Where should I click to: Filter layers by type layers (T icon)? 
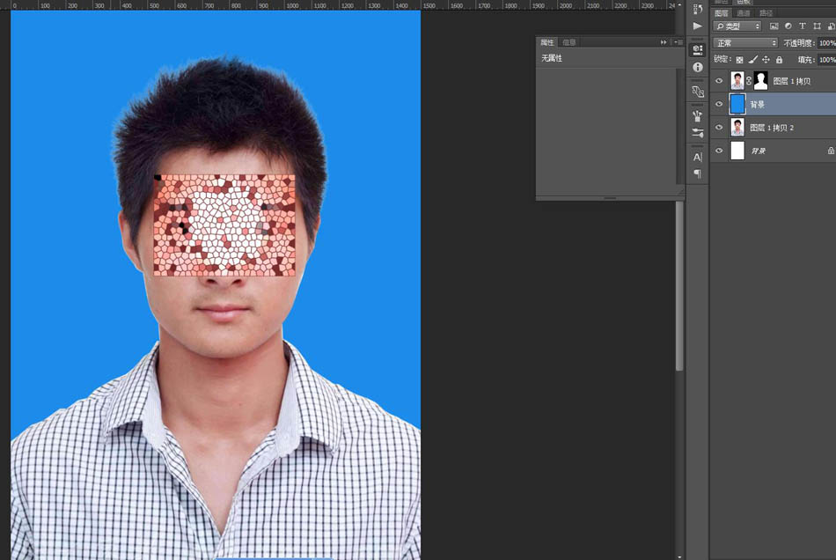pos(803,26)
